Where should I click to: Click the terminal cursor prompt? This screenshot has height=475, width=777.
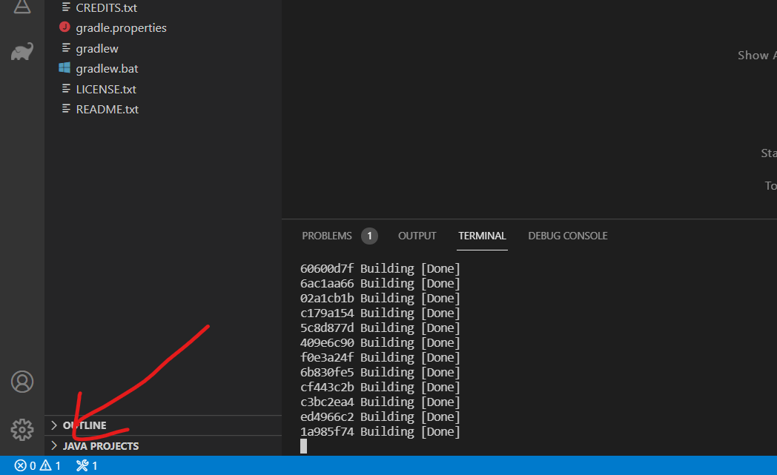pyautogui.click(x=303, y=446)
